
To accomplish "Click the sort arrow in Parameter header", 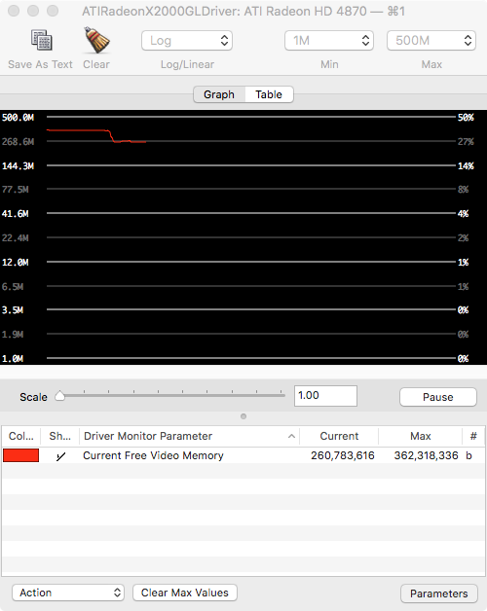I will 291,436.
